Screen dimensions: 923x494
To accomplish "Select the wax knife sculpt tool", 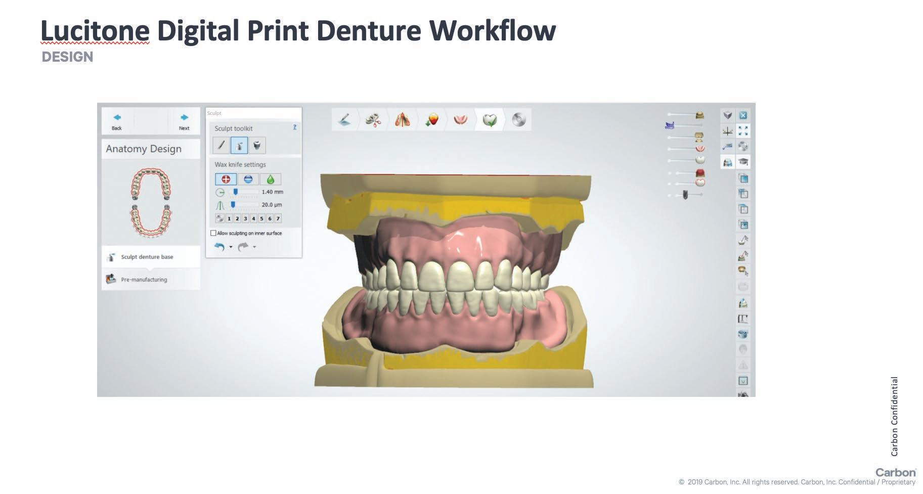I will [x=239, y=146].
